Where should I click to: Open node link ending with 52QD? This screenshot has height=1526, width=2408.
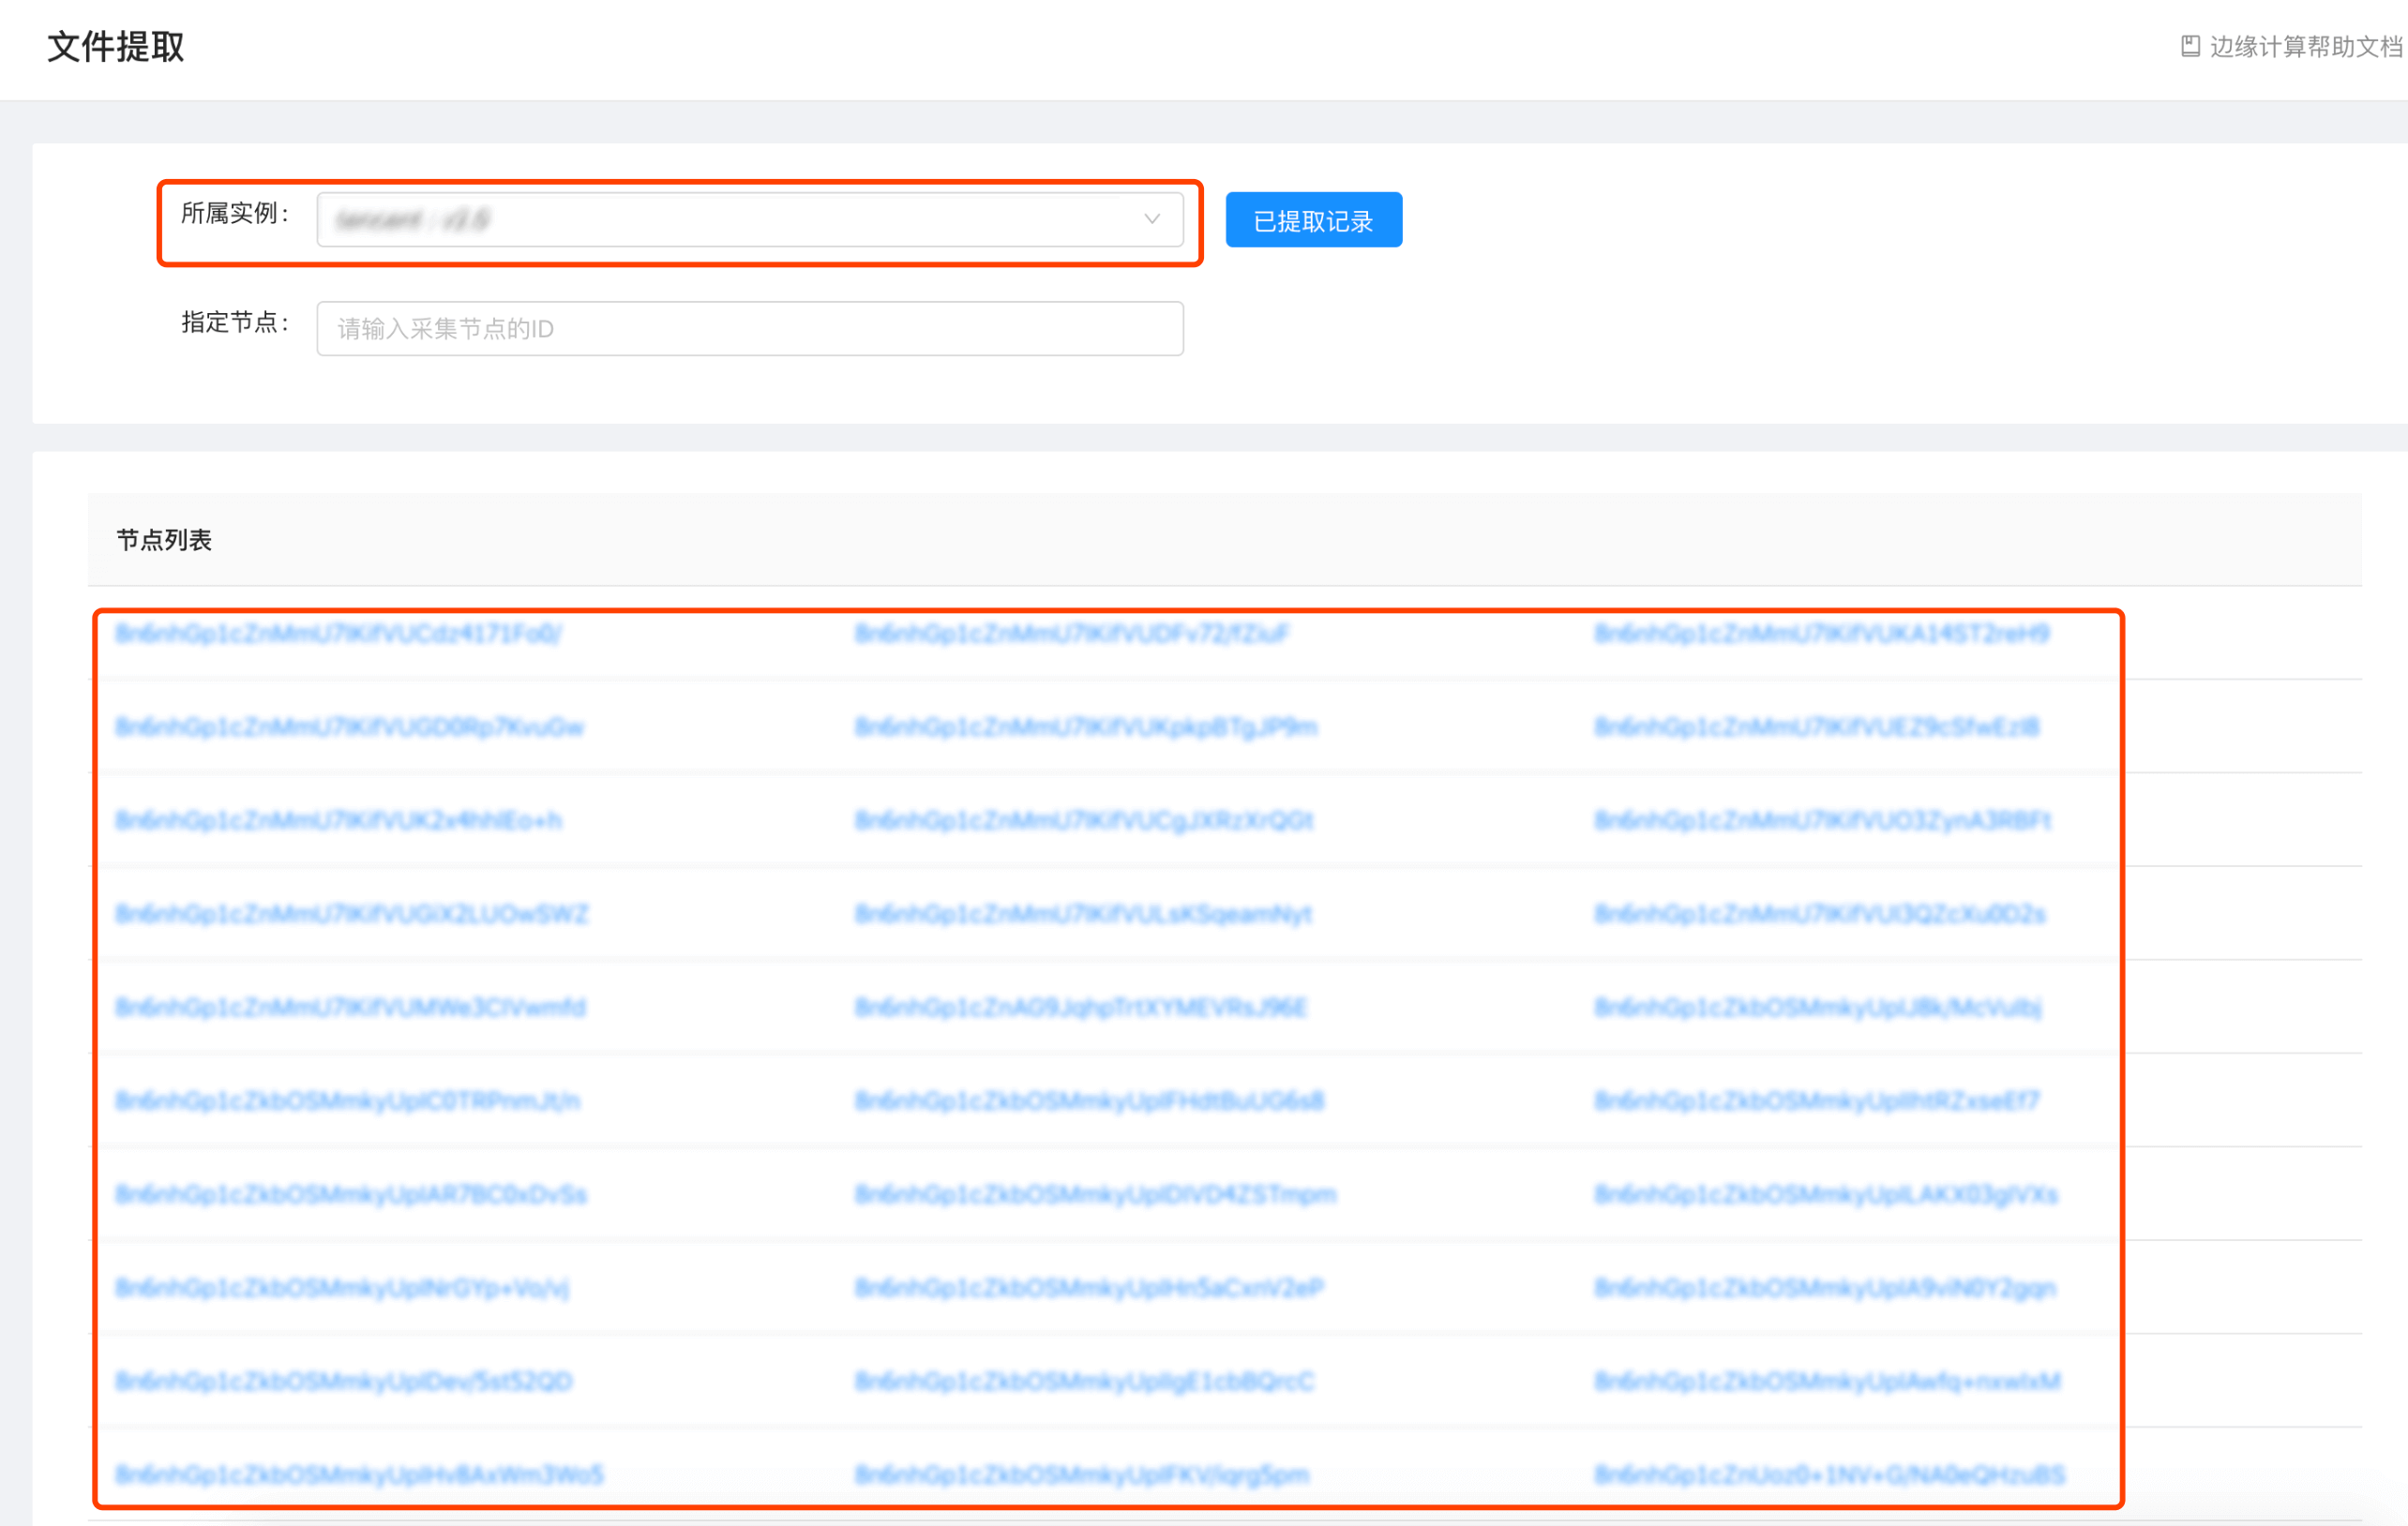pyautogui.click(x=343, y=1381)
